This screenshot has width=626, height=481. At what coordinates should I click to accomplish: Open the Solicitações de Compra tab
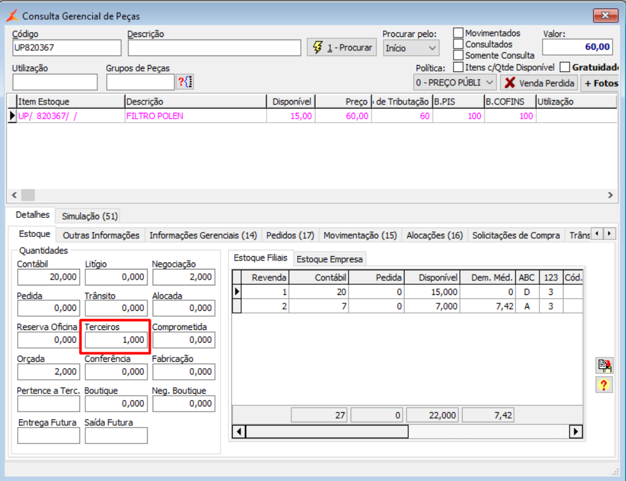tap(516, 236)
